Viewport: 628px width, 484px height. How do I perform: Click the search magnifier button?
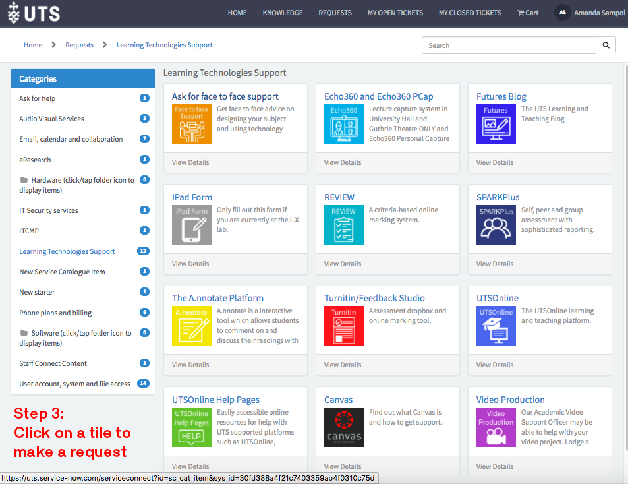tap(606, 45)
